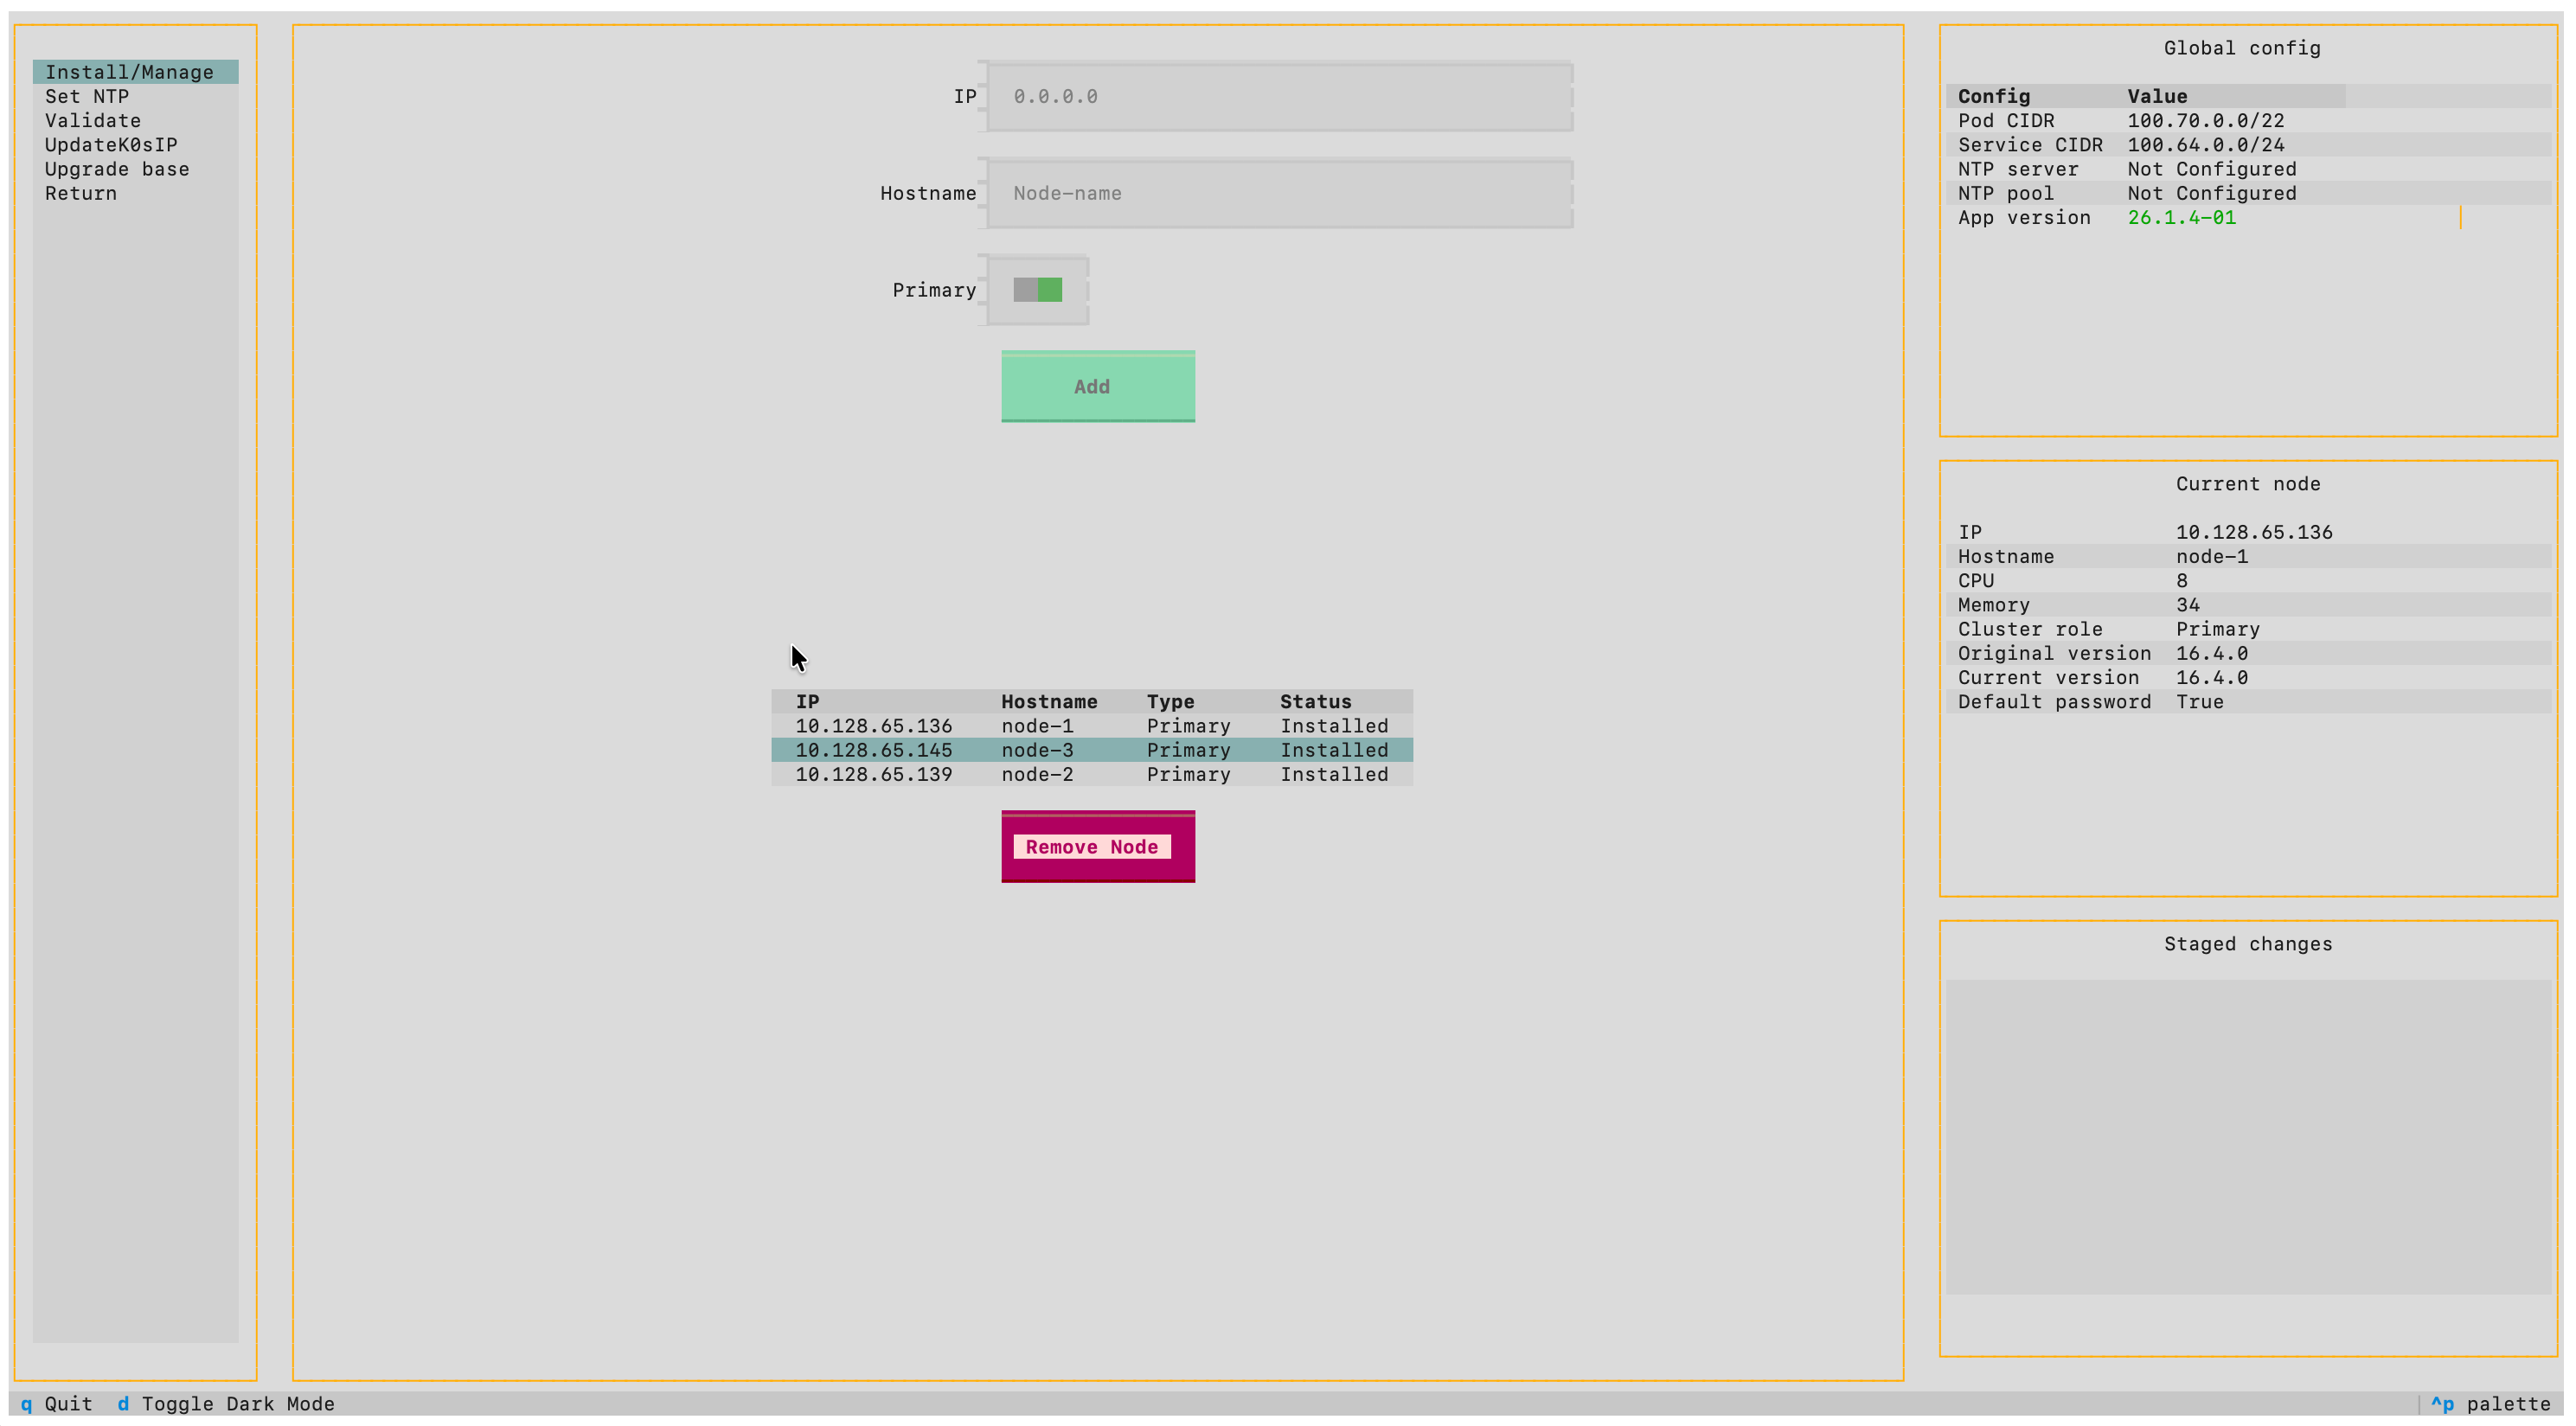2576x1426 pixels.
Task: Focus the IP address input field
Action: (1280, 96)
